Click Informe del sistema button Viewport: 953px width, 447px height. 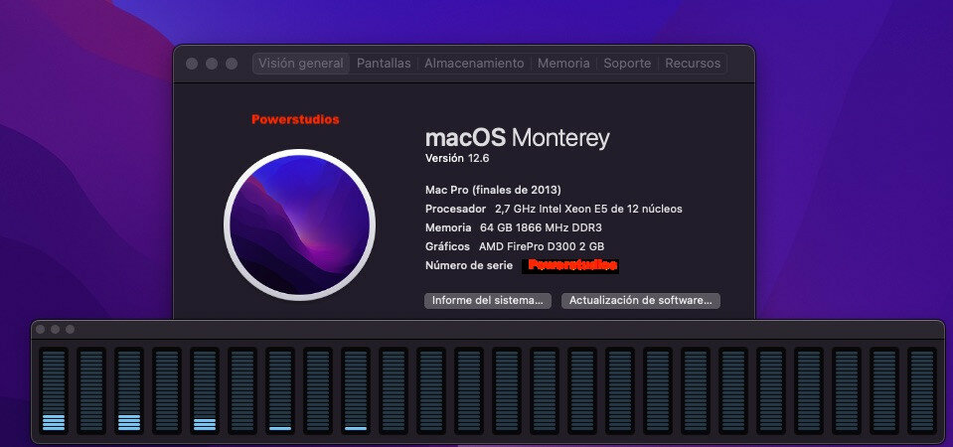click(488, 301)
